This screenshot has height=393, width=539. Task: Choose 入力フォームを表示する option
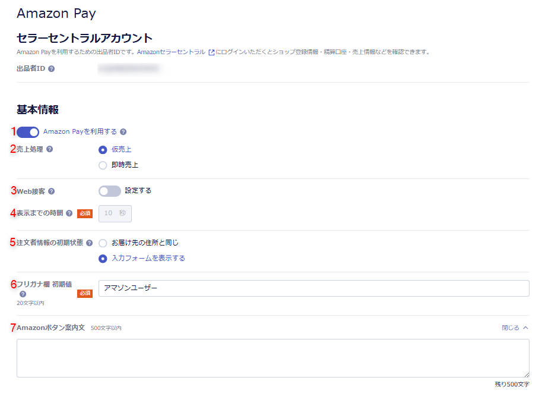coord(103,259)
